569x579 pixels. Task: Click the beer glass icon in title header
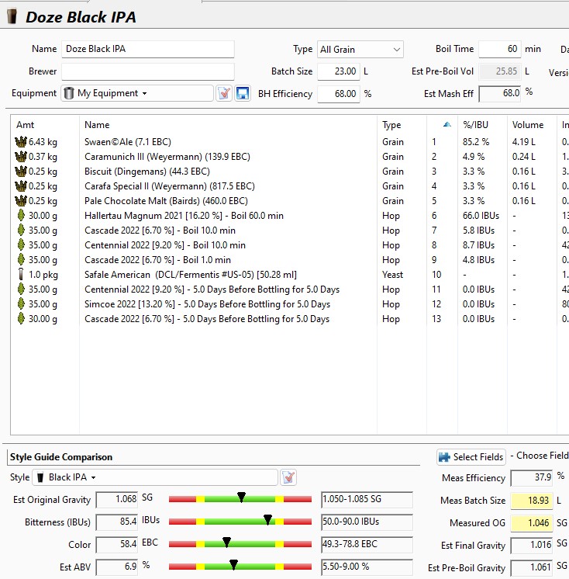(12, 17)
